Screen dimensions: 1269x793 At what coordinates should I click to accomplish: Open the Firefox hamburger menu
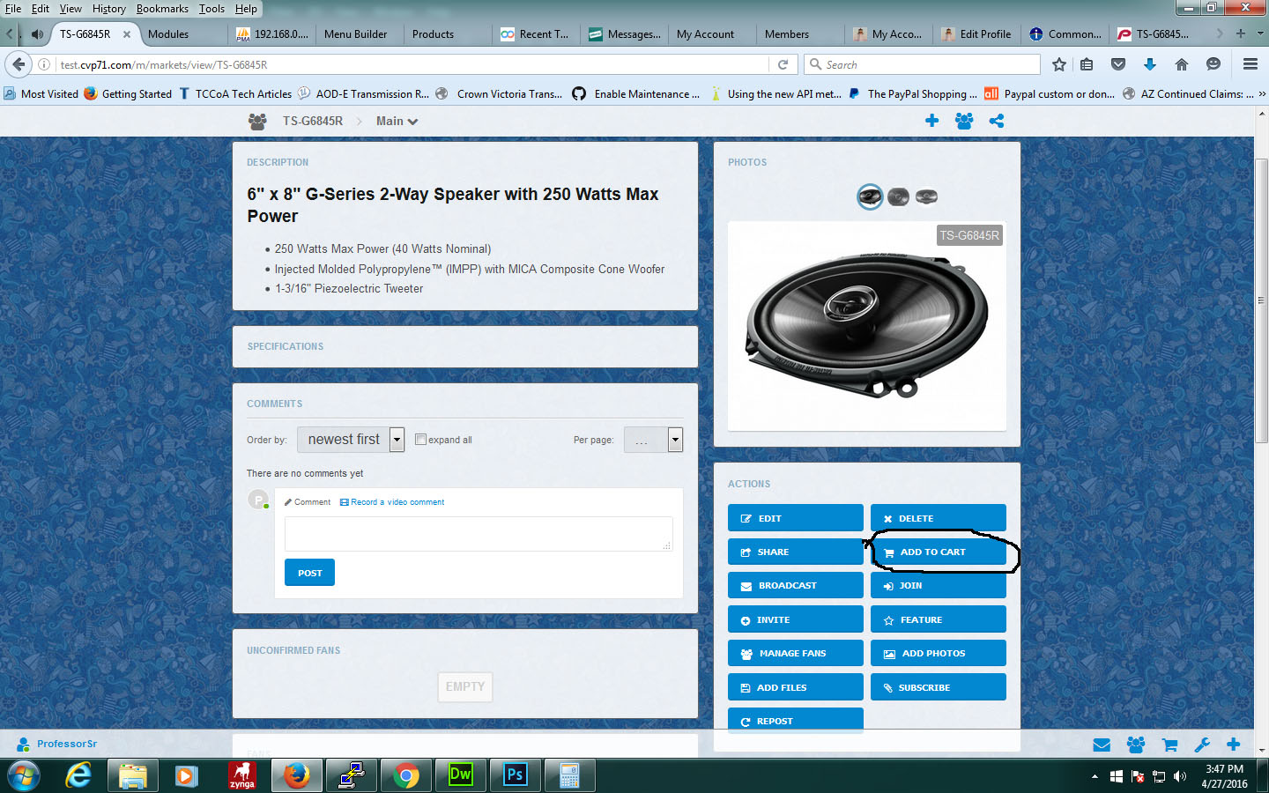tap(1250, 64)
